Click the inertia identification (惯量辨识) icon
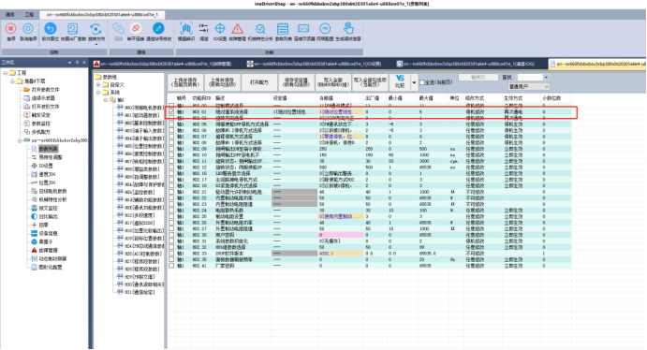The height and width of the screenshot is (350, 647). click(186, 28)
